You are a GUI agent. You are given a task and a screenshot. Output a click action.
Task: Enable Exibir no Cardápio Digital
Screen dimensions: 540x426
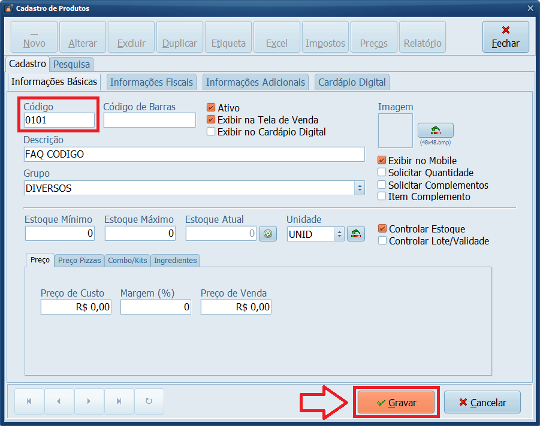tap(211, 132)
